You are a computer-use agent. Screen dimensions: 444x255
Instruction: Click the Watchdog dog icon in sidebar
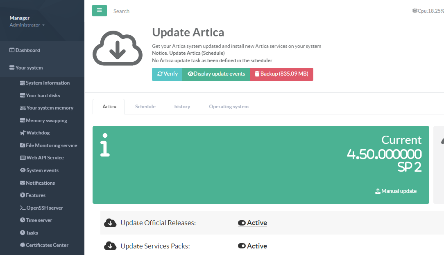click(x=23, y=133)
